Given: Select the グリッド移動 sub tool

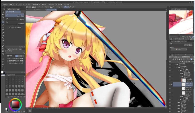Looking at the screenshot, I should coord(15,23).
